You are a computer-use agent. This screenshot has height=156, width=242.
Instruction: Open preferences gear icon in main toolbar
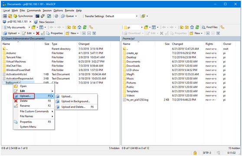(x=56, y=16)
